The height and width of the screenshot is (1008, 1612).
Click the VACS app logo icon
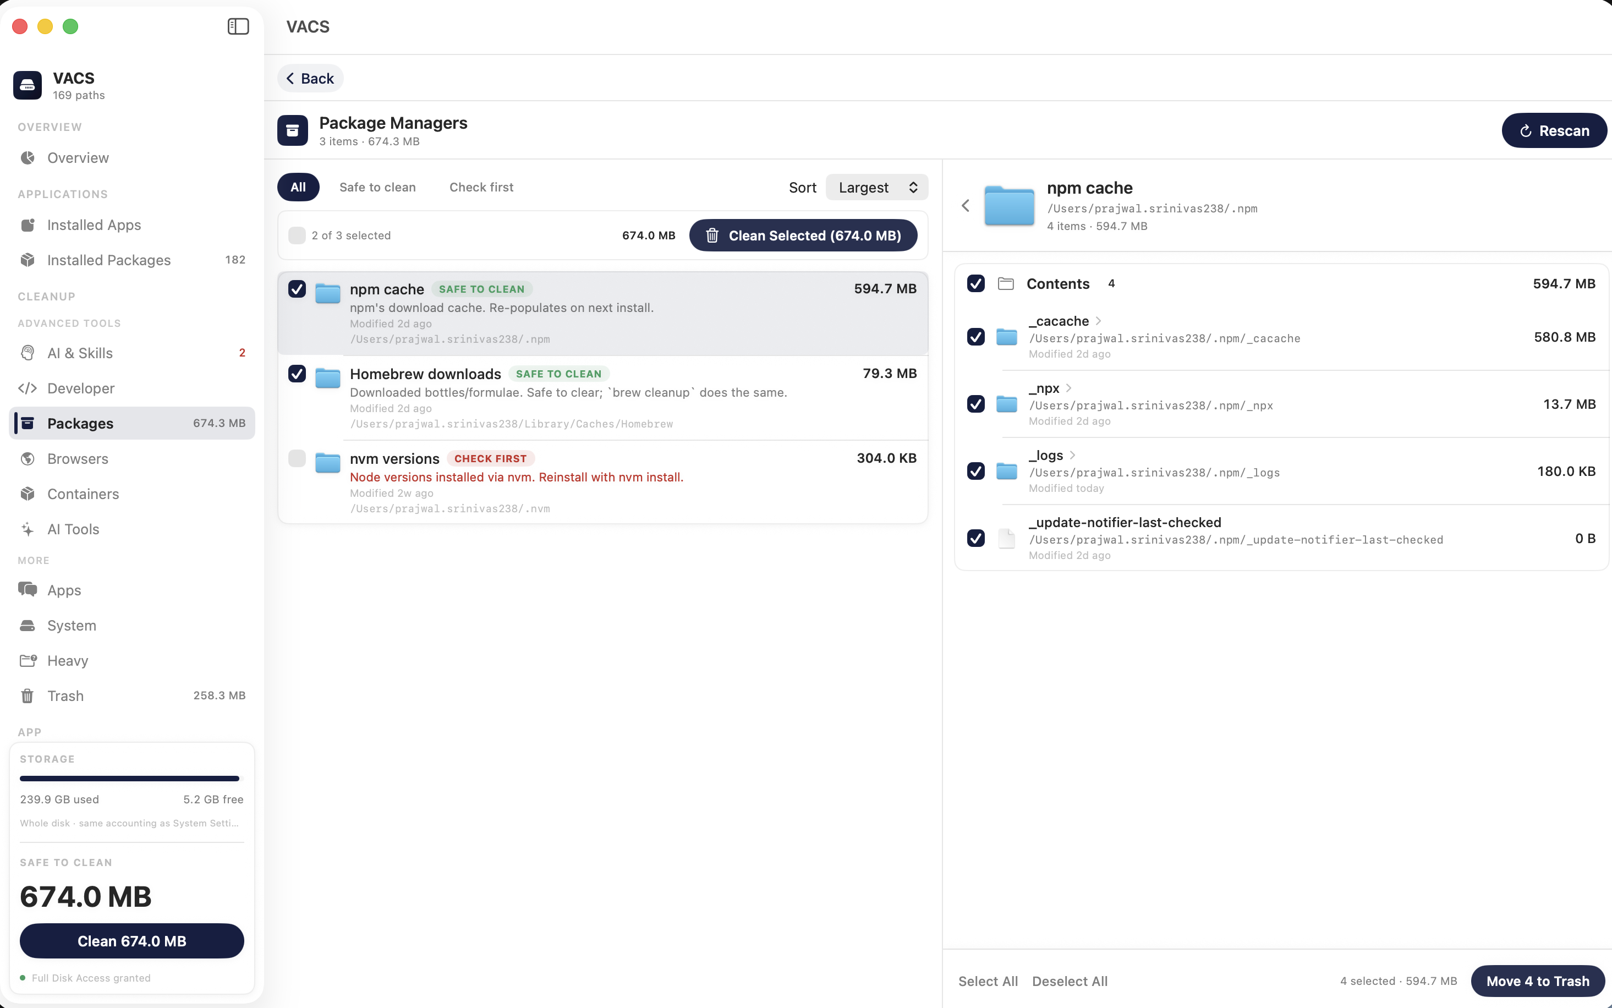[x=28, y=85]
